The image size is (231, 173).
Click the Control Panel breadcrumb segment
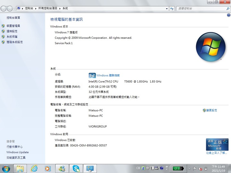(x=29, y=8)
